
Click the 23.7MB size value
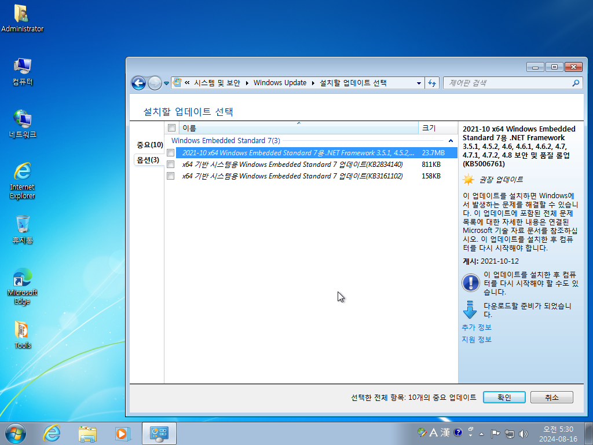pyautogui.click(x=433, y=153)
